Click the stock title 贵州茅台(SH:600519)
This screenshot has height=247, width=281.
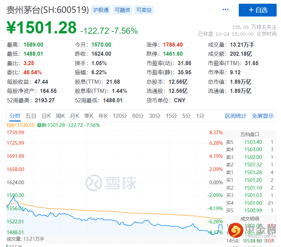click(48, 10)
